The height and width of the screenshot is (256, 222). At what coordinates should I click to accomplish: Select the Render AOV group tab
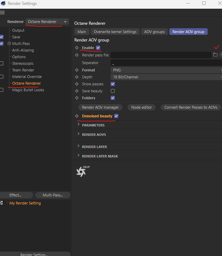[x=188, y=32]
